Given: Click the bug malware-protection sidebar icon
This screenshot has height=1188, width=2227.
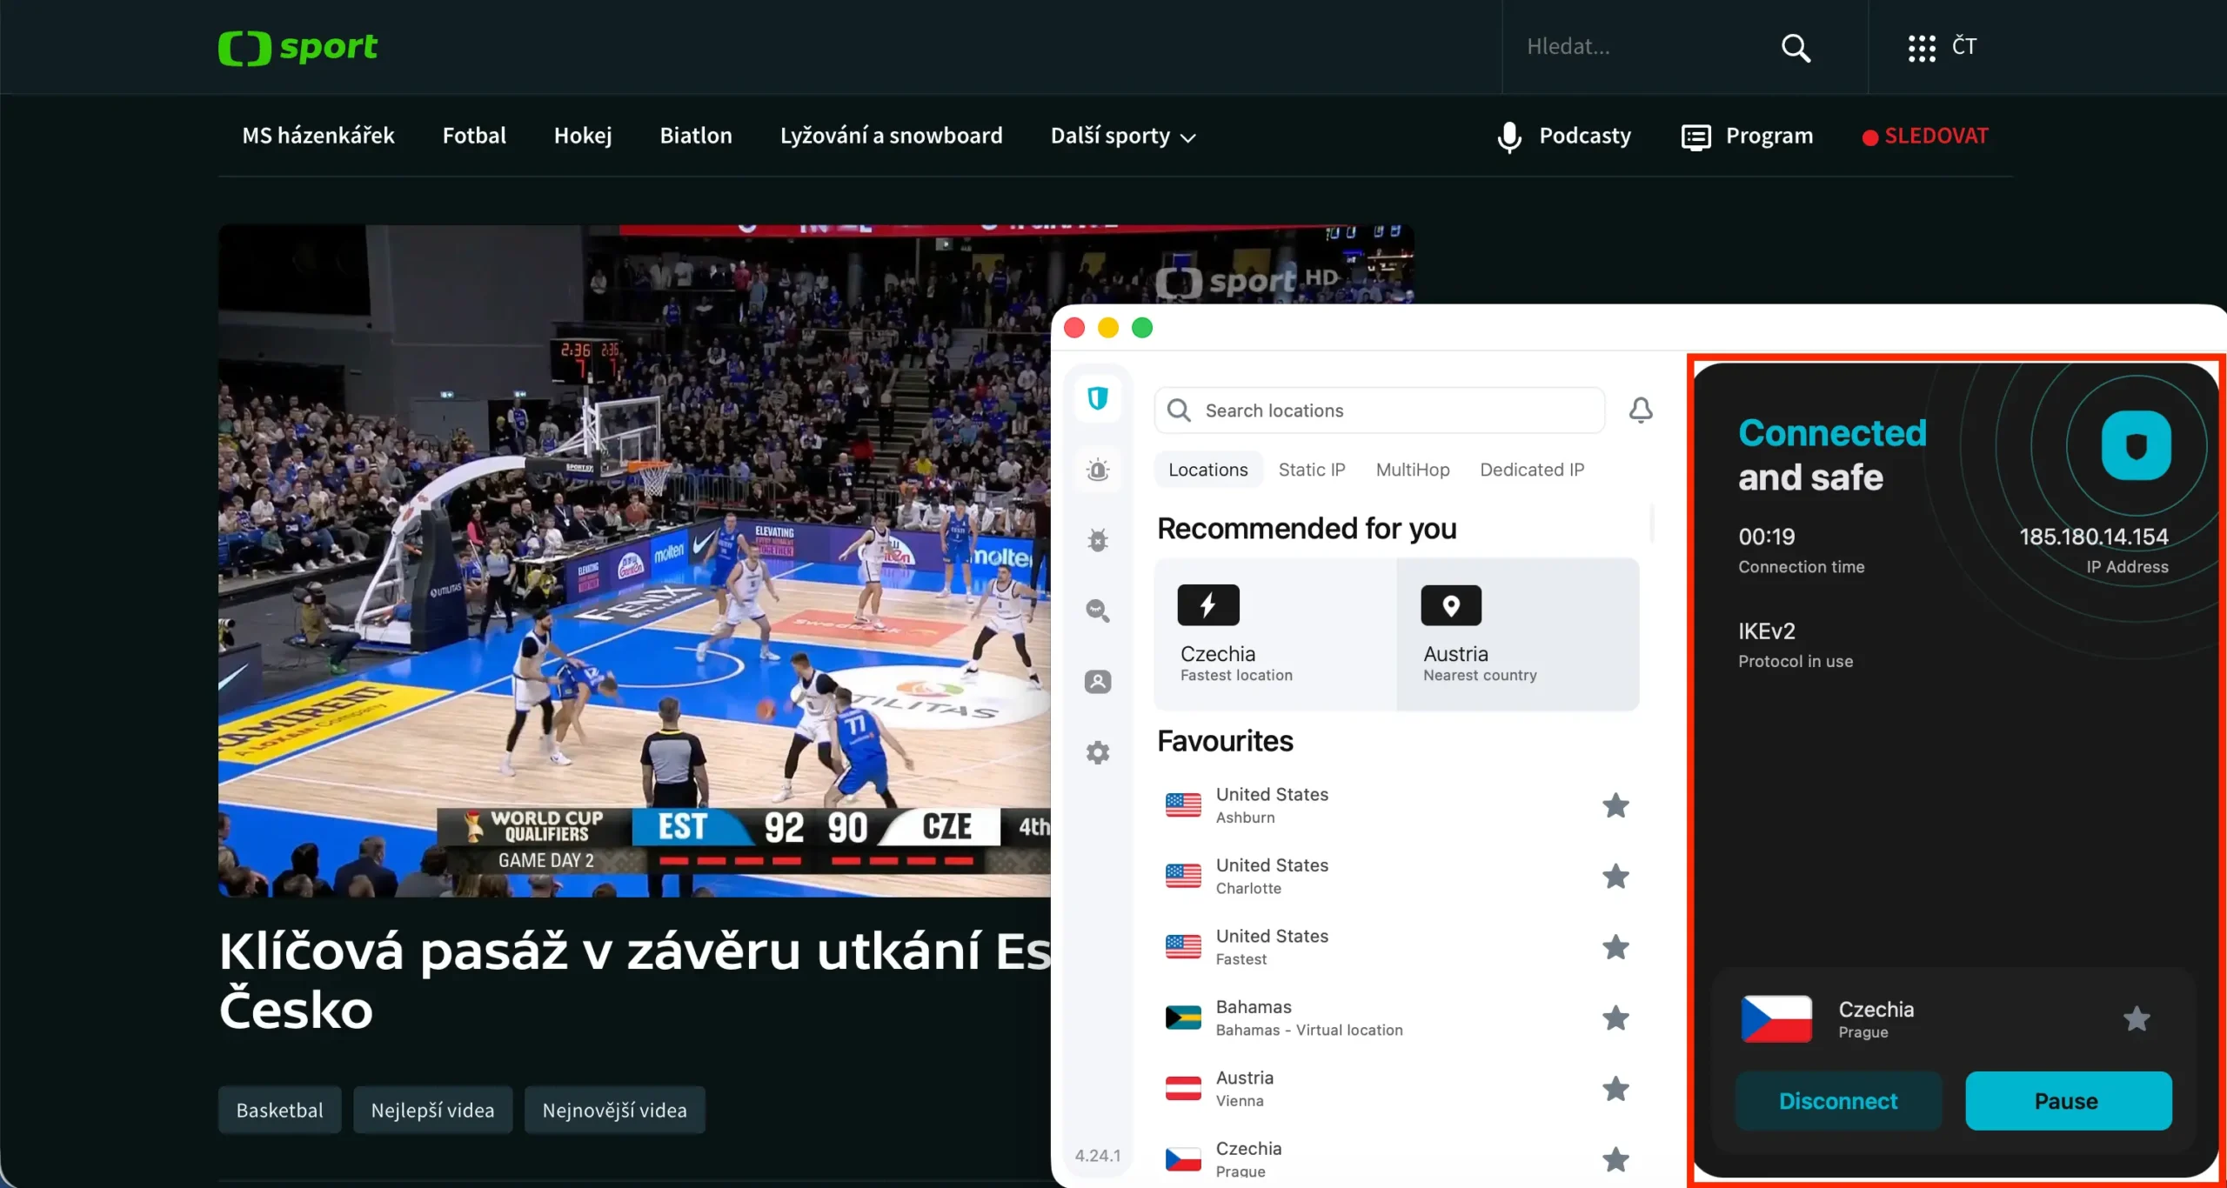Looking at the screenshot, I should pos(1098,539).
